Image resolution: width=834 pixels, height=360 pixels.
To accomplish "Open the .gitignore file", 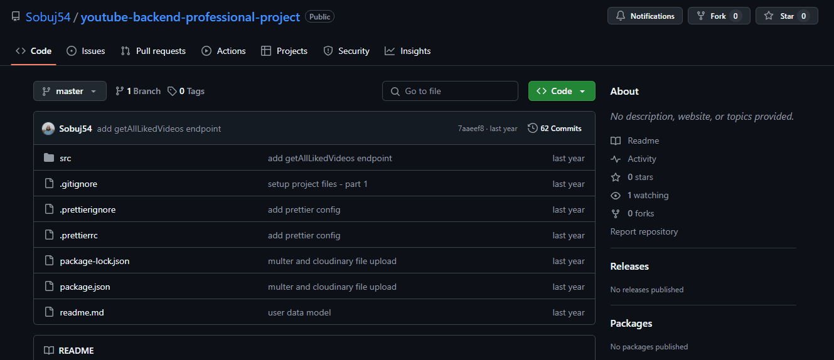I will coord(78,184).
